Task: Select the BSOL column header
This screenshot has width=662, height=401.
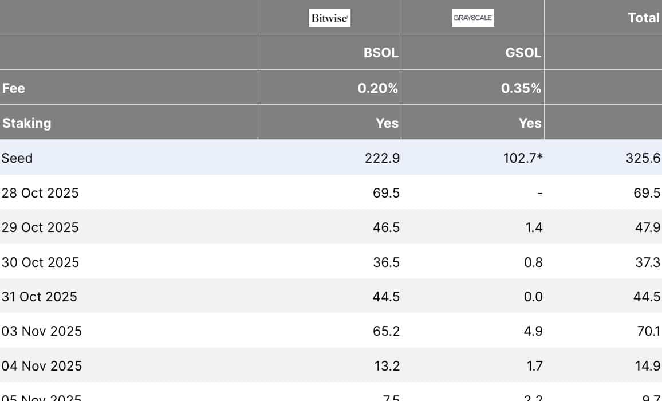Action: pyautogui.click(x=381, y=53)
